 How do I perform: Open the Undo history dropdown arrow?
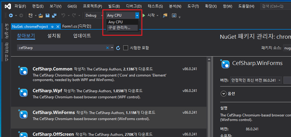[68, 15]
